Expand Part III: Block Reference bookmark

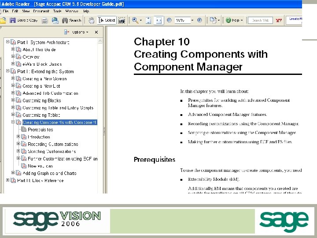(7, 180)
